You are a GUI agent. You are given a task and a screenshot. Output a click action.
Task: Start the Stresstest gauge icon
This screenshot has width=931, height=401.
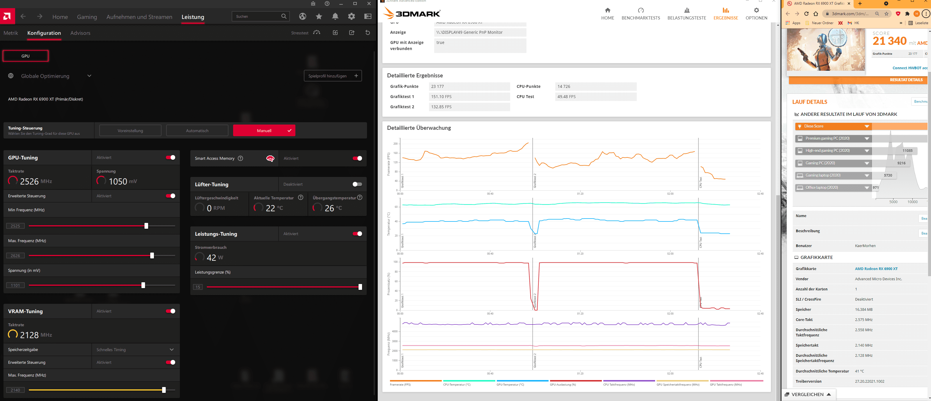click(317, 33)
